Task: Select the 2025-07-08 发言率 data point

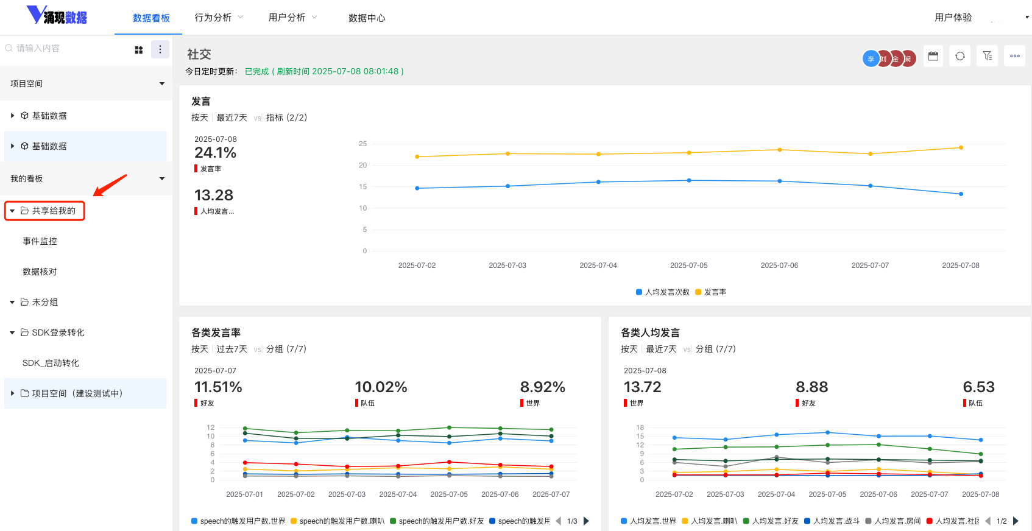Action: [961, 147]
